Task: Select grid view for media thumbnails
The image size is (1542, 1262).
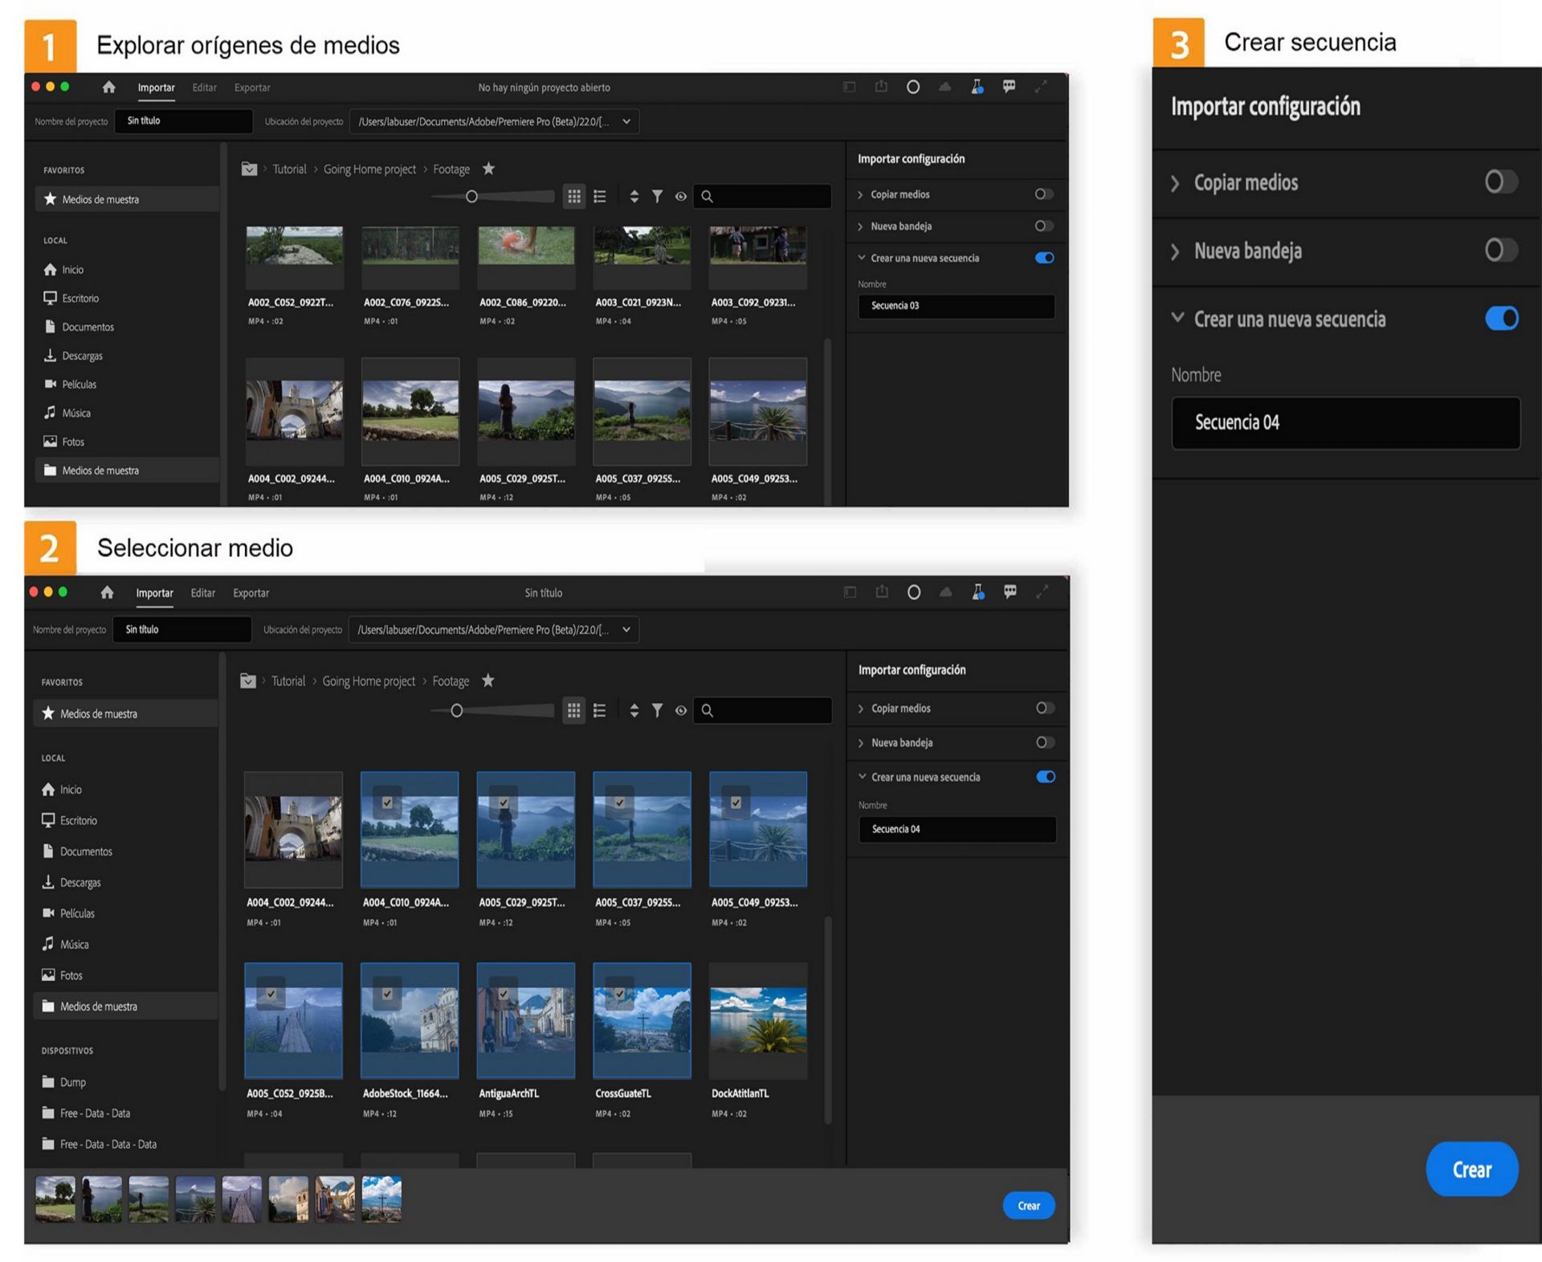Action: coord(574,195)
